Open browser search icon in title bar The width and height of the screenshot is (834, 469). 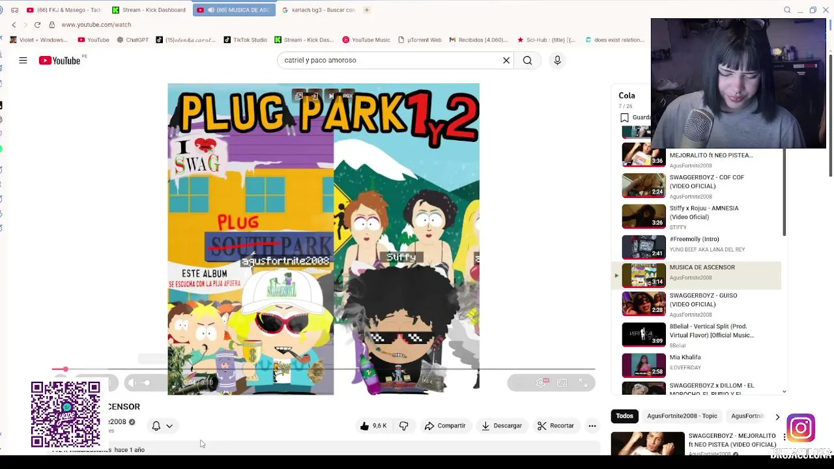(x=787, y=10)
